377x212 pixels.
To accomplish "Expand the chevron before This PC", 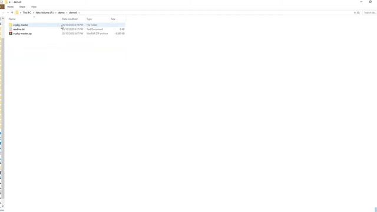I will click(21, 13).
